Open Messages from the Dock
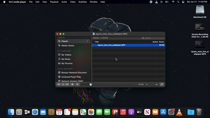The height and width of the screenshot is (118, 210). (x=99, y=112)
